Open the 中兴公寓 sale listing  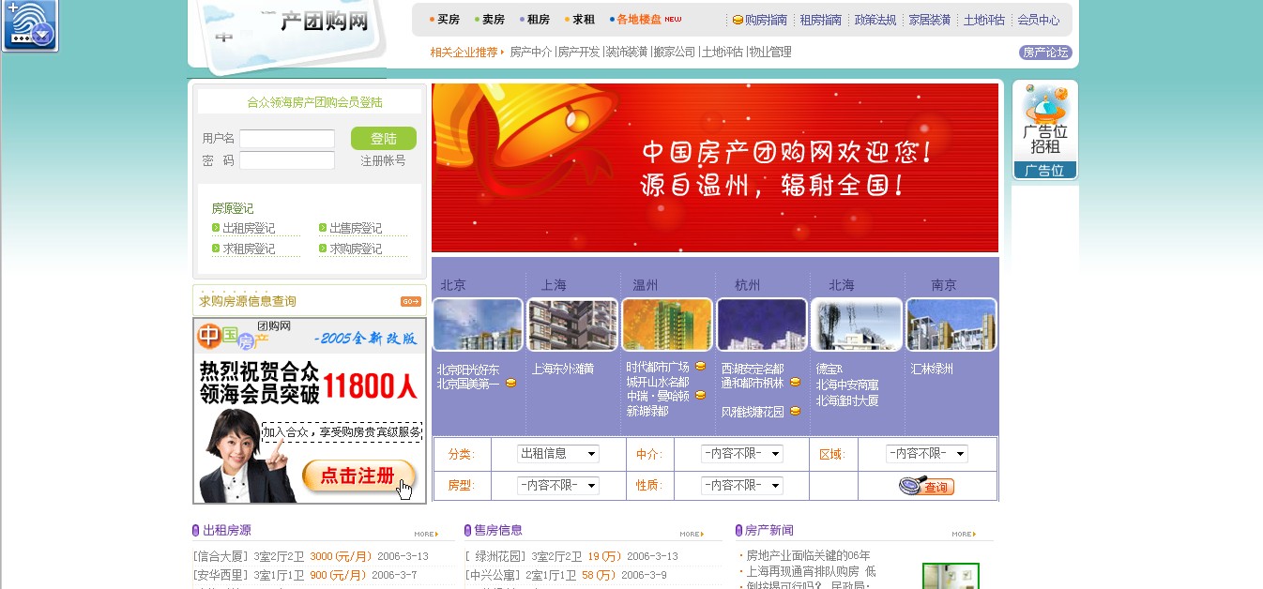click(x=494, y=575)
